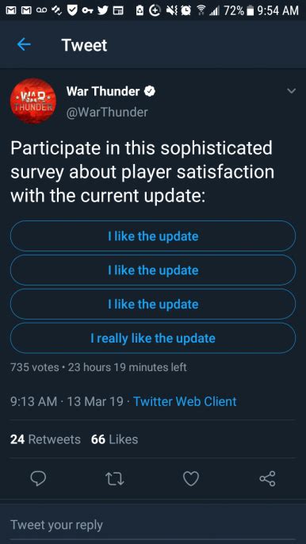The image size is (306, 544).
Task: Tap the first Gmail icon in status bar
Action: point(10,10)
